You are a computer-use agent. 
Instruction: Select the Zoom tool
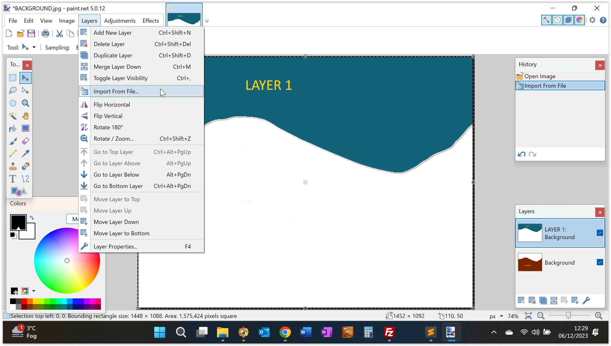pyautogui.click(x=25, y=103)
